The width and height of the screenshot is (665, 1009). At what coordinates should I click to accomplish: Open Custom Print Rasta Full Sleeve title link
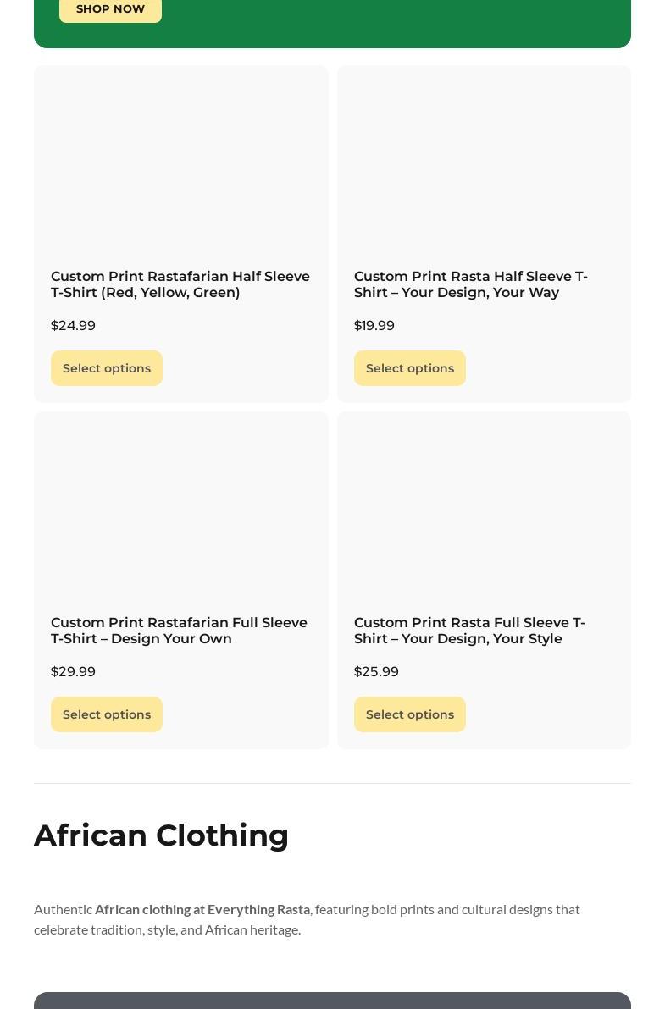469,631
